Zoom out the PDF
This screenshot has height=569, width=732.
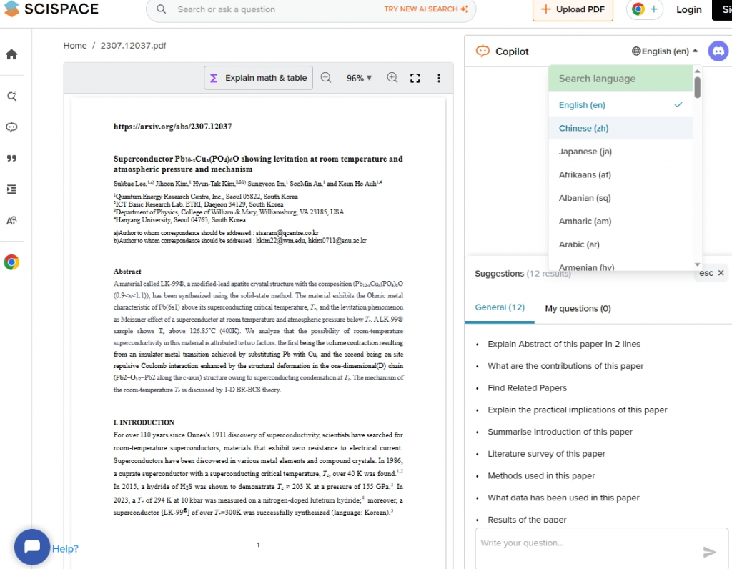pos(326,78)
